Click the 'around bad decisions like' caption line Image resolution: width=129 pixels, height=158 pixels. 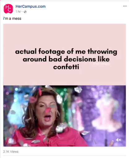click(66, 59)
